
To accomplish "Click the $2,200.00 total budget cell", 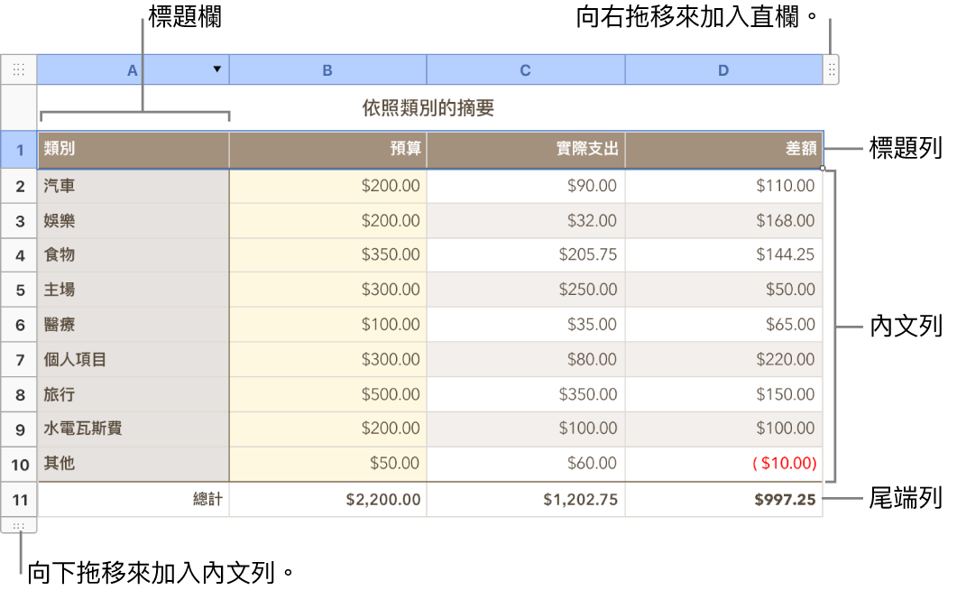I will click(x=327, y=499).
